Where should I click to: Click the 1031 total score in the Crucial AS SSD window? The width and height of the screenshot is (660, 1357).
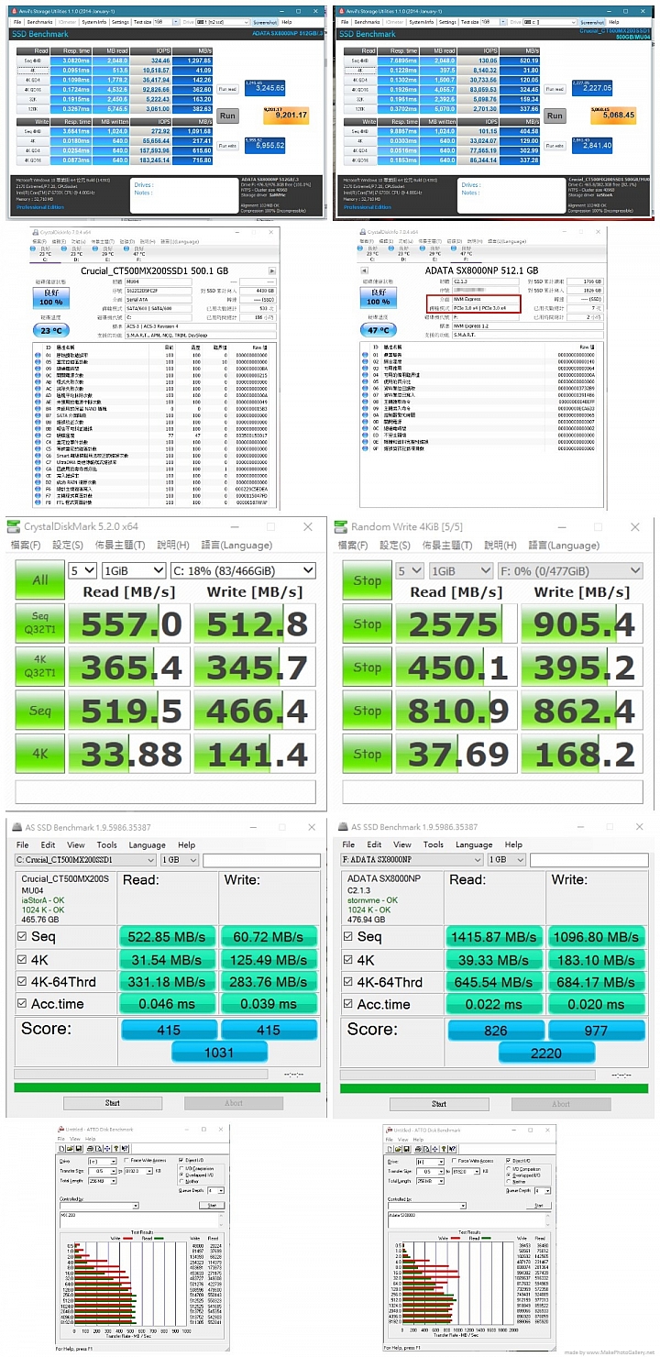[x=219, y=1054]
